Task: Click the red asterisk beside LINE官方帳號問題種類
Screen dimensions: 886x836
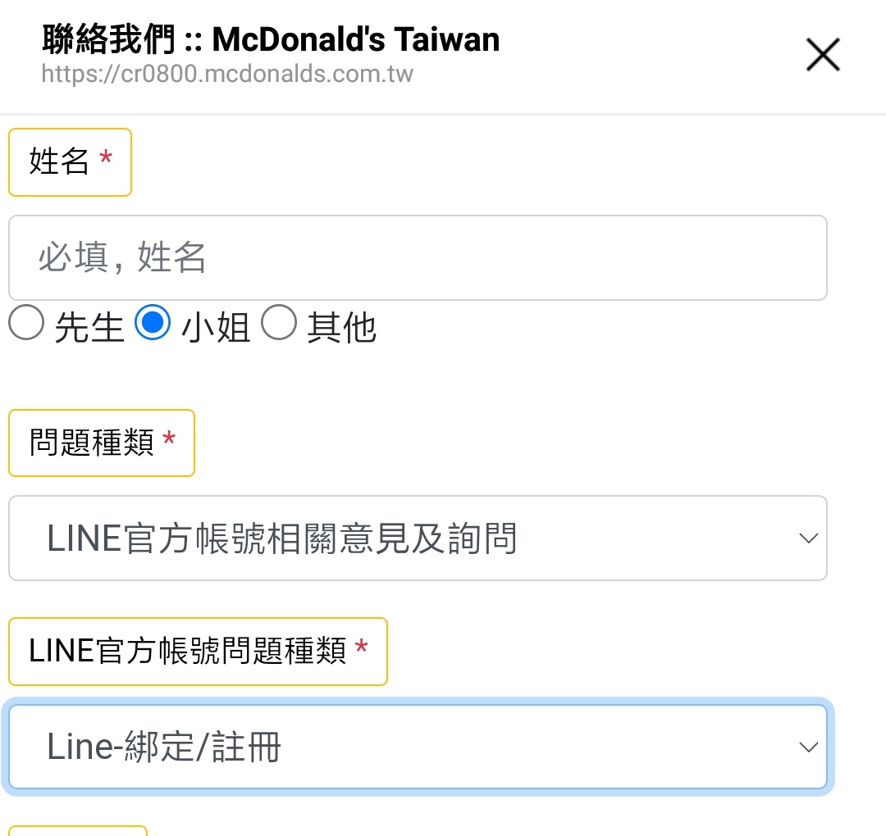Action: click(362, 651)
